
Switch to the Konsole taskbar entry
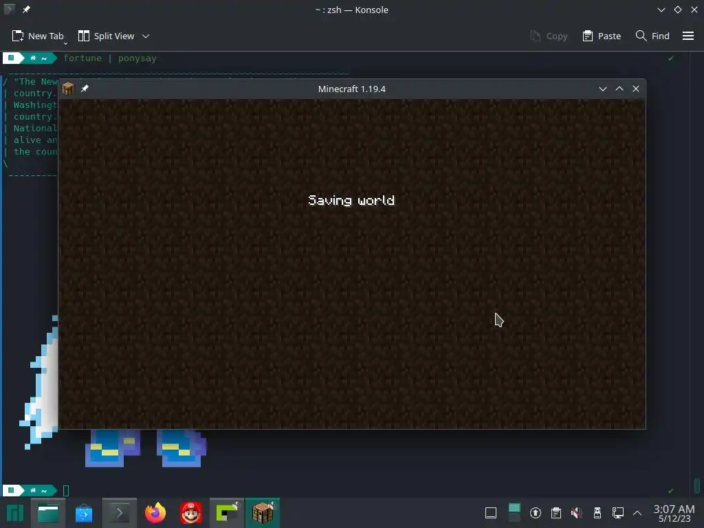point(120,513)
